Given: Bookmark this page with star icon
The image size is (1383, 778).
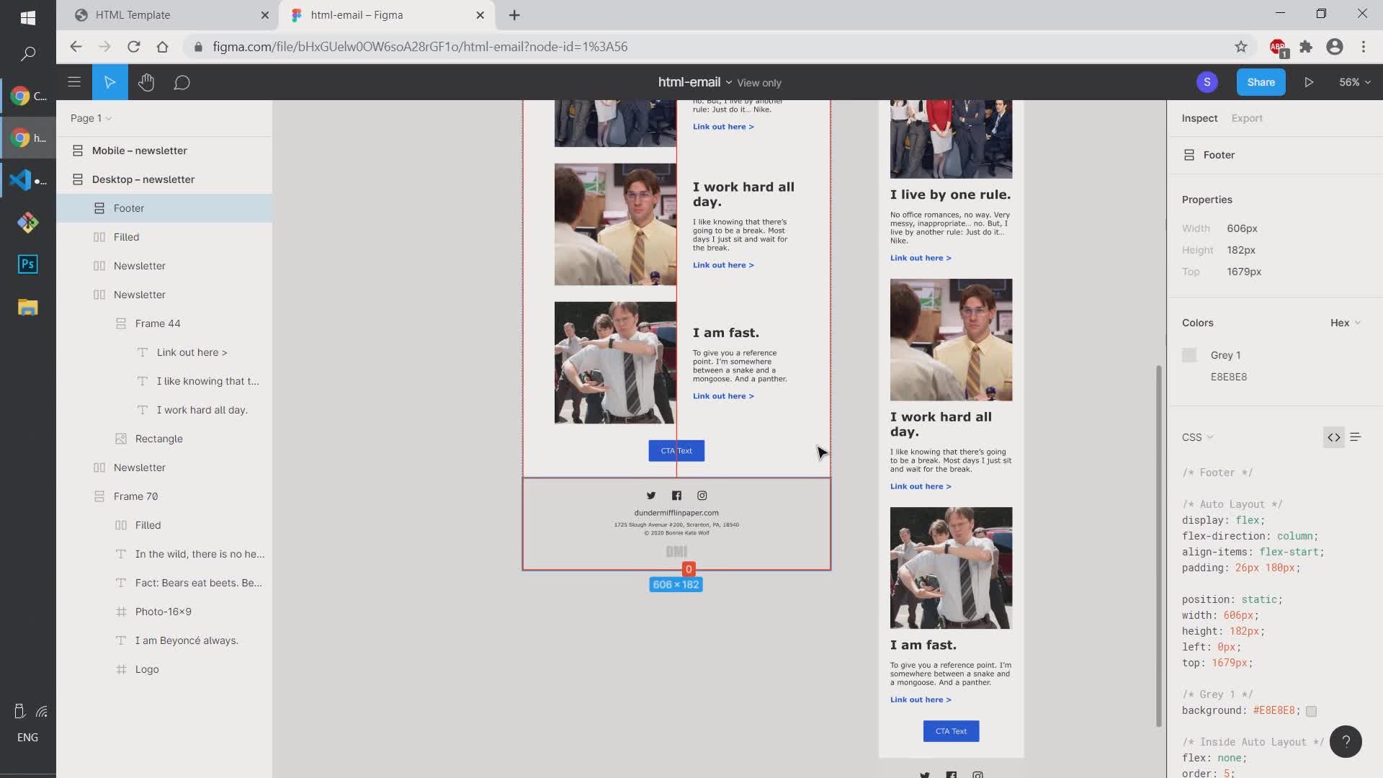Looking at the screenshot, I should pyautogui.click(x=1241, y=47).
